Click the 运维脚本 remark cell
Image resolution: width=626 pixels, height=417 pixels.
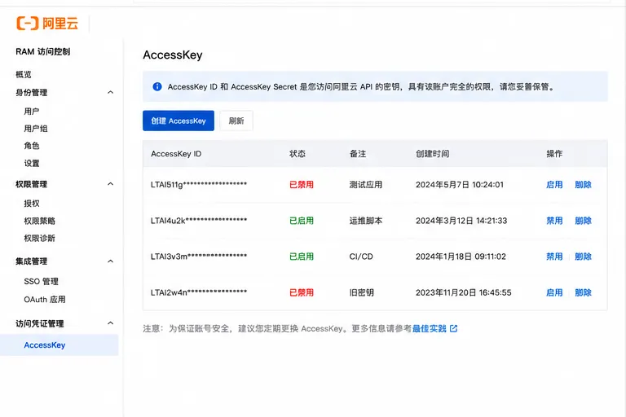coord(366,221)
